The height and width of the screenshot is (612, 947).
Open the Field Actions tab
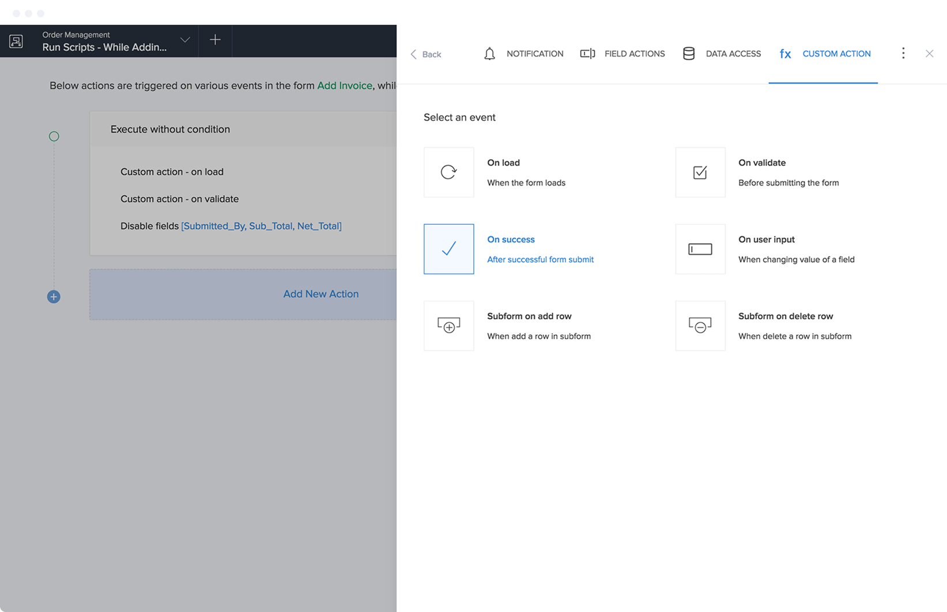(622, 54)
